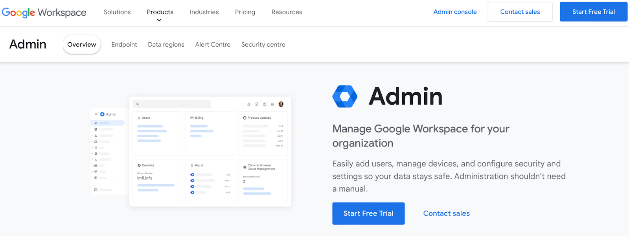The width and height of the screenshot is (629, 237).
Task: Click the search field in the dashboard illustration
Action: coord(172,104)
